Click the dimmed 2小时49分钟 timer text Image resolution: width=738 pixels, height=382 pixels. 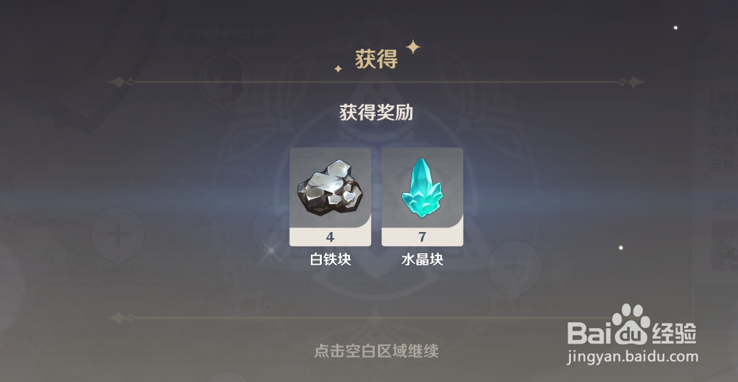[225, 33]
